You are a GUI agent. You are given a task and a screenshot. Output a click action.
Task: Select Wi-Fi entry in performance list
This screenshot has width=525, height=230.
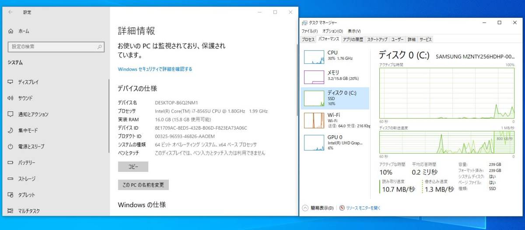click(x=335, y=120)
